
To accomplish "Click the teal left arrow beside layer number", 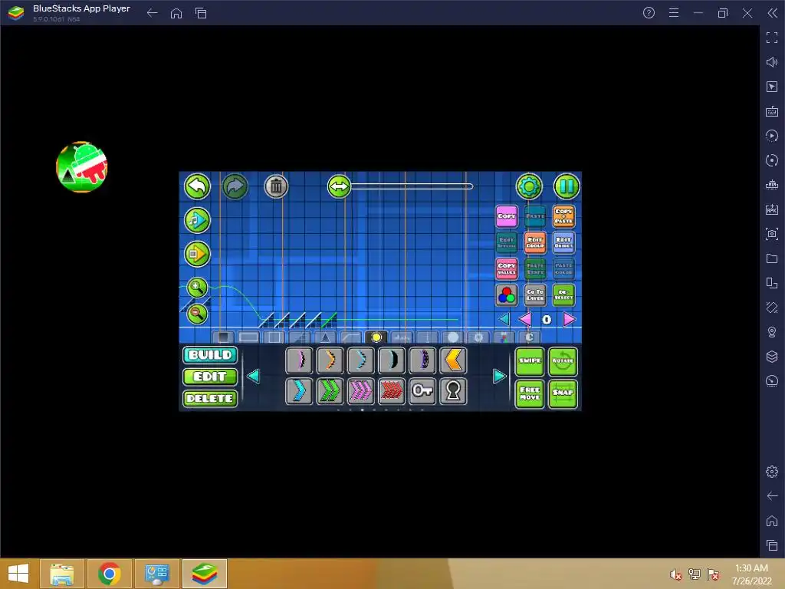I will coord(504,319).
